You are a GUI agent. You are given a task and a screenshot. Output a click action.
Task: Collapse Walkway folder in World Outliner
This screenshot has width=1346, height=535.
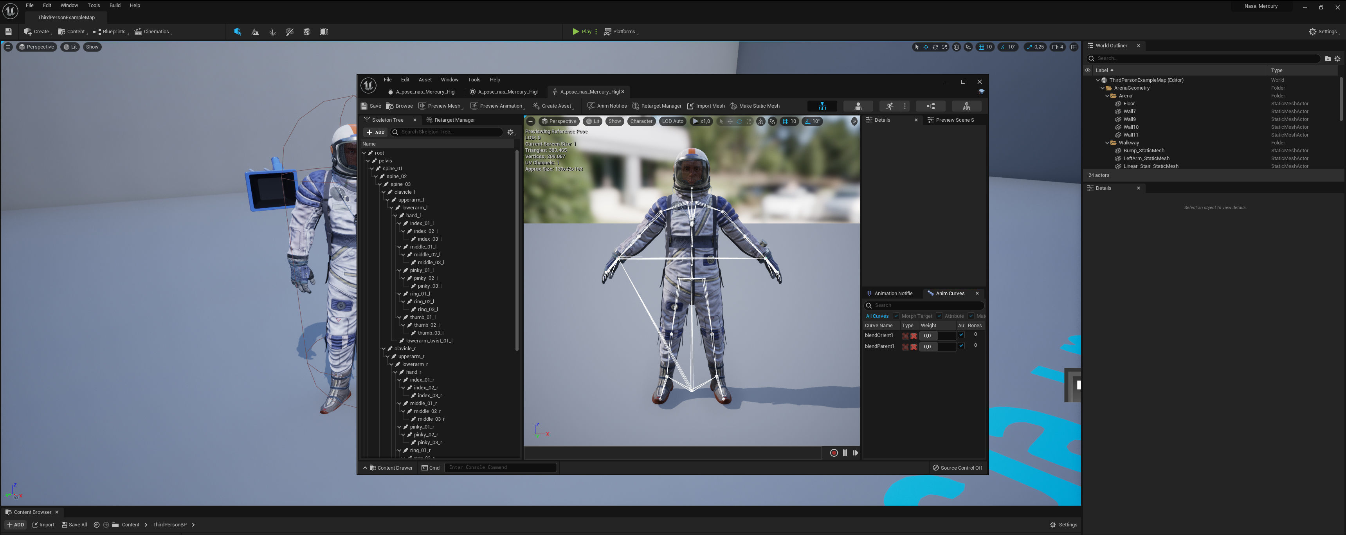(1107, 142)
